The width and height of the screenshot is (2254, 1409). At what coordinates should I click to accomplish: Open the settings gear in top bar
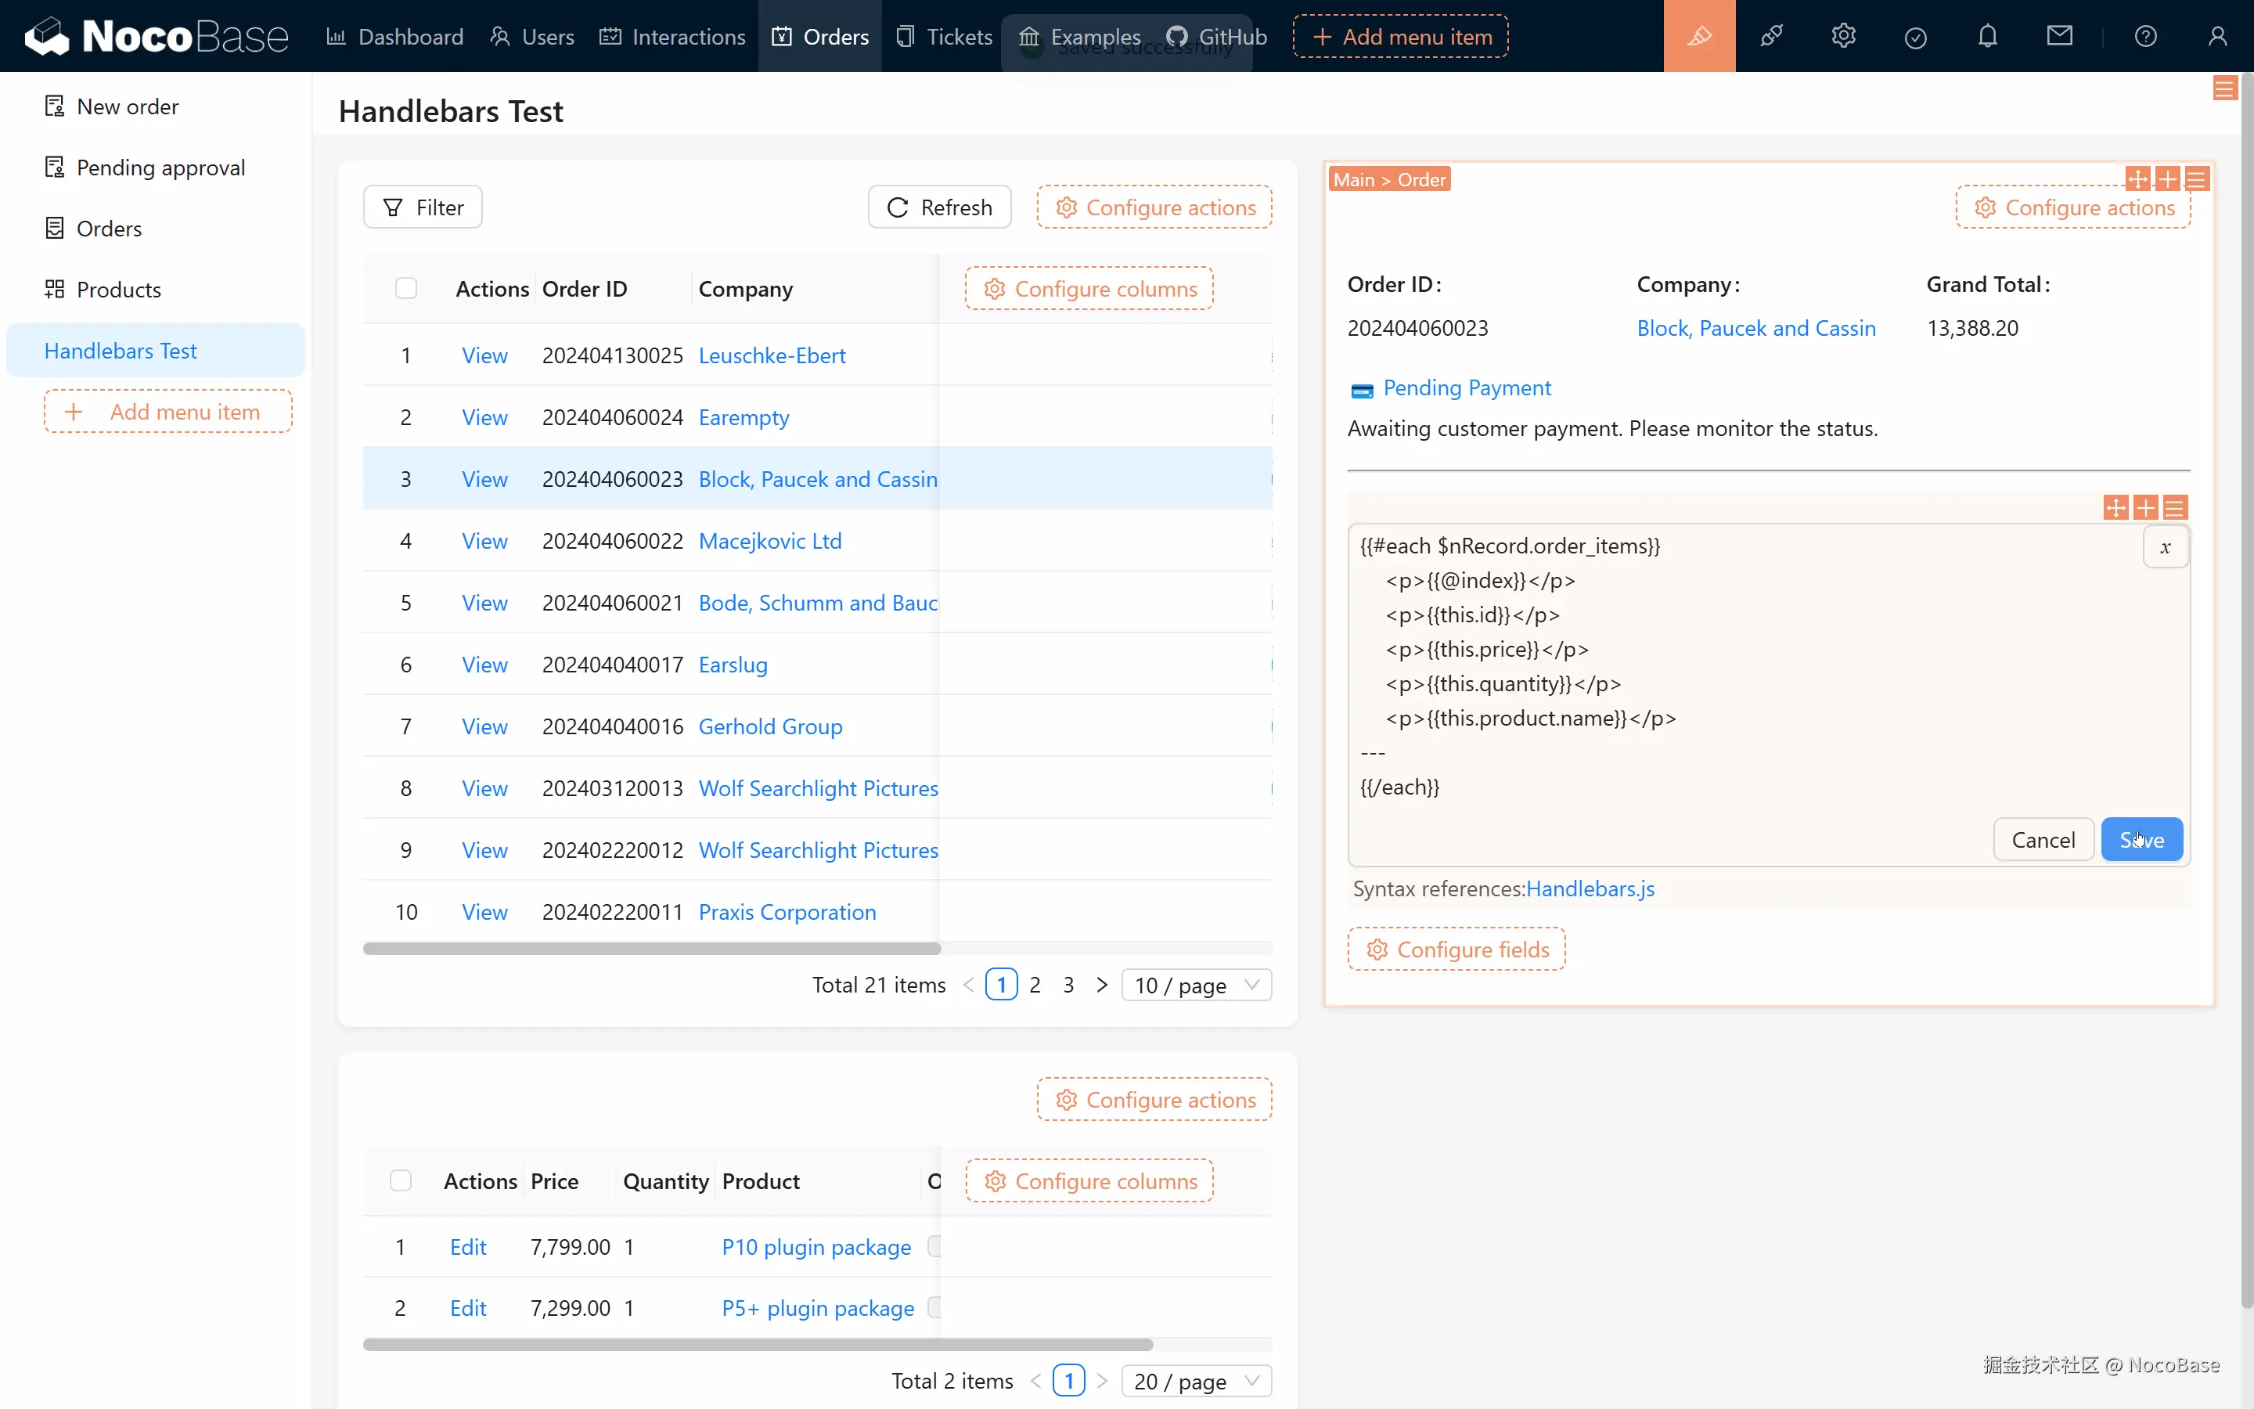[1843, 36]
